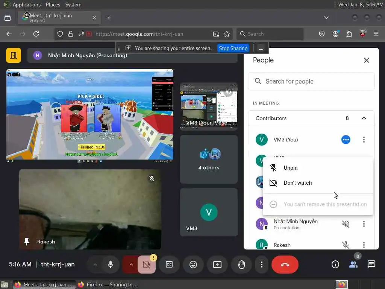Click Rakesh's pinned video tile
The image size is (385, 289).
coord(90,209)
